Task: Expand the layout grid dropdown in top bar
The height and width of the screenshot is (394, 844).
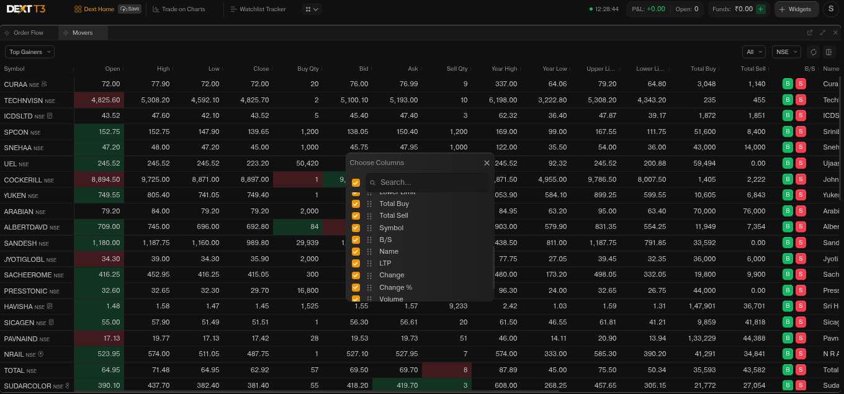Action: [x=312, y=9]
